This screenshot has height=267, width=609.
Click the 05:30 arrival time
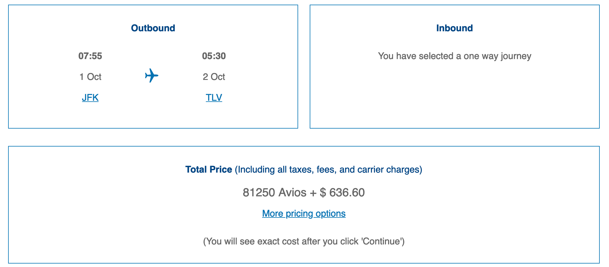click(214, 56)
